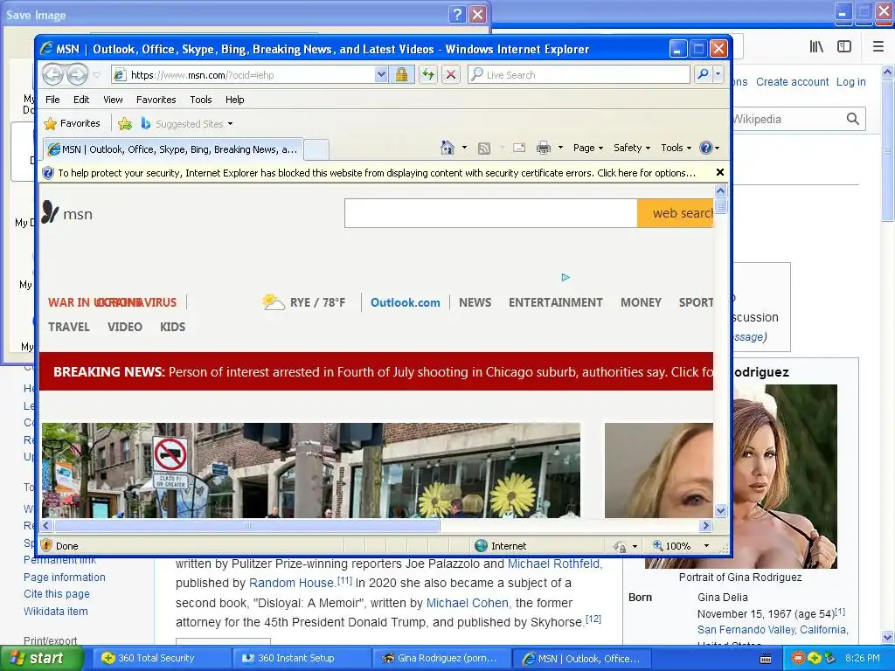Open the Tools command bar menu
The image size is (895, 671).
tap(676, 148)
